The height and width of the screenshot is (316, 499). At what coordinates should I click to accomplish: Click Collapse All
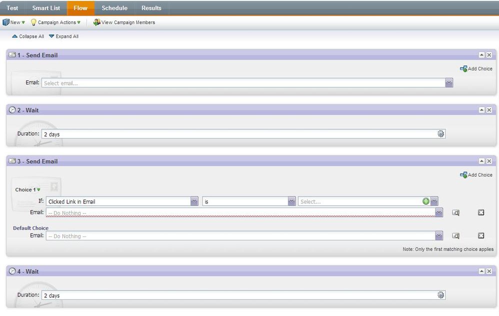point(28,36)
